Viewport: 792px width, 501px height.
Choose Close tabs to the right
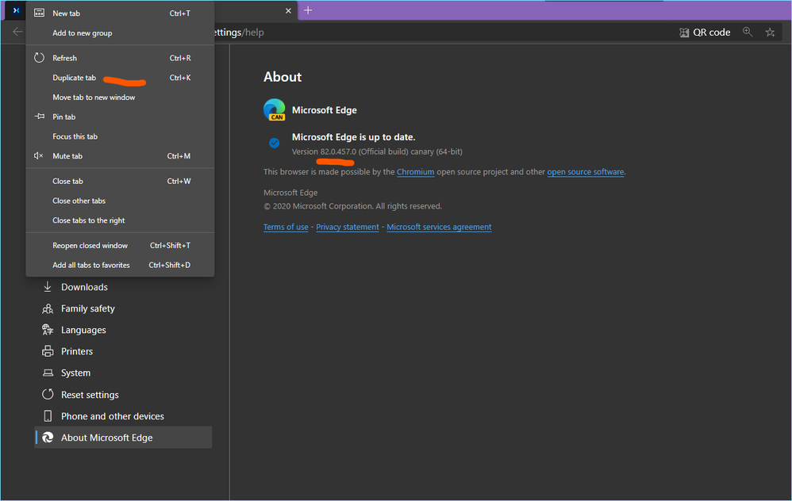point(120,220)
